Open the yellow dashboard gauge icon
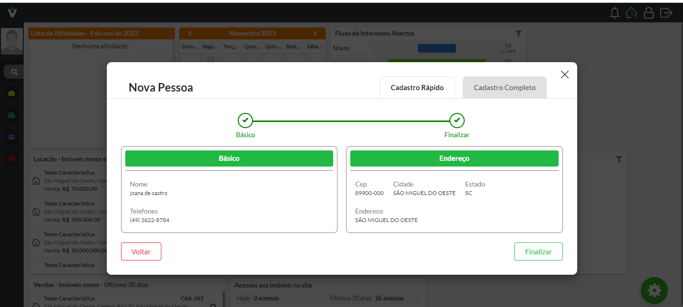The width and height of the screenshot is (683, 307). (12, 93)
